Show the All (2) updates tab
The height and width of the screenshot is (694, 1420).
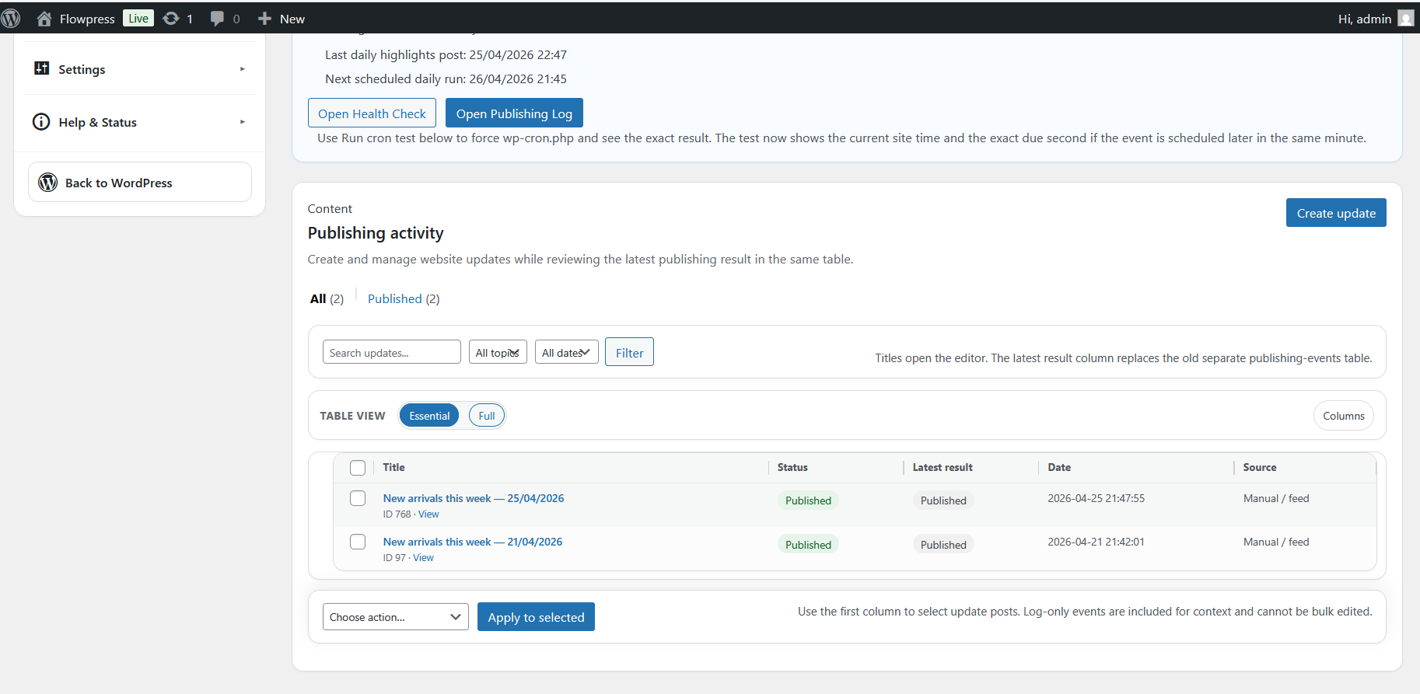coord(327,298)
